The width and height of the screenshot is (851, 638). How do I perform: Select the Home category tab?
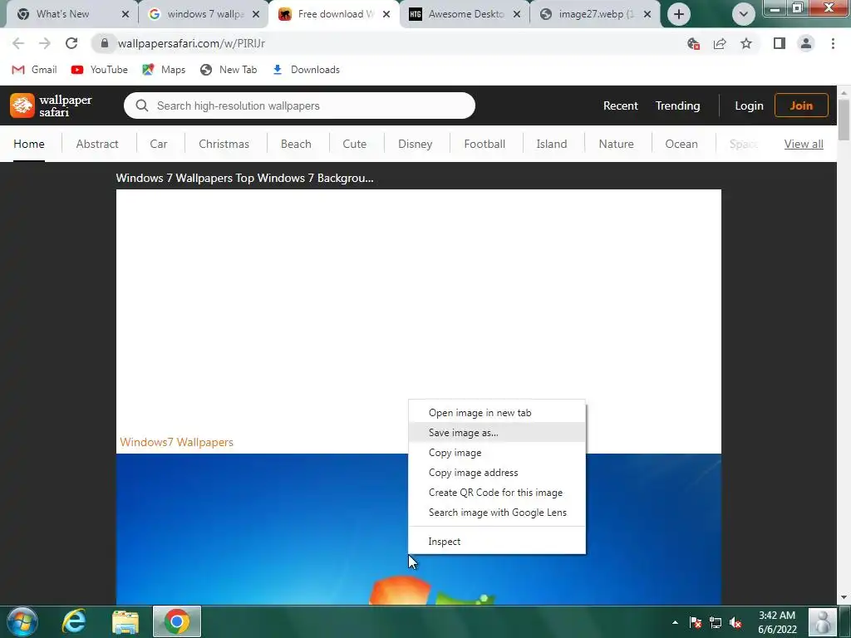[29, 144]
